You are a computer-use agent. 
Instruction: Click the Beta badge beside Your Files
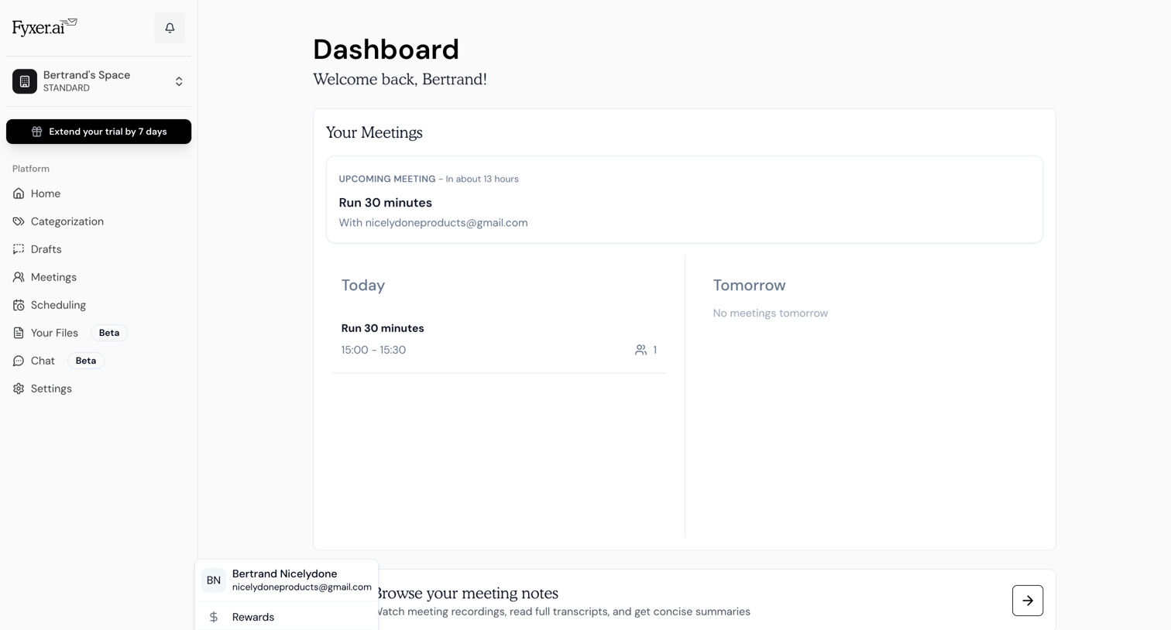[x=109, y=333]
